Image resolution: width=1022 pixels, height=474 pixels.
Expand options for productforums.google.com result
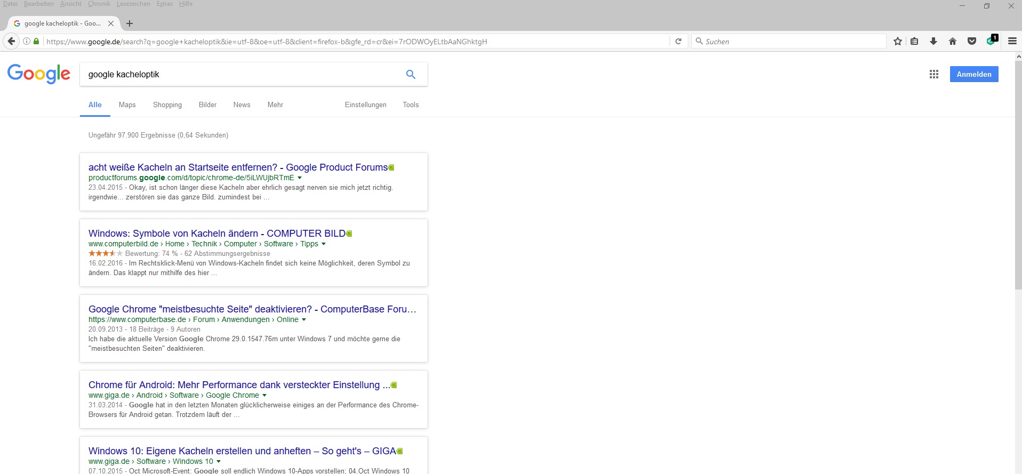pos(300,178)
